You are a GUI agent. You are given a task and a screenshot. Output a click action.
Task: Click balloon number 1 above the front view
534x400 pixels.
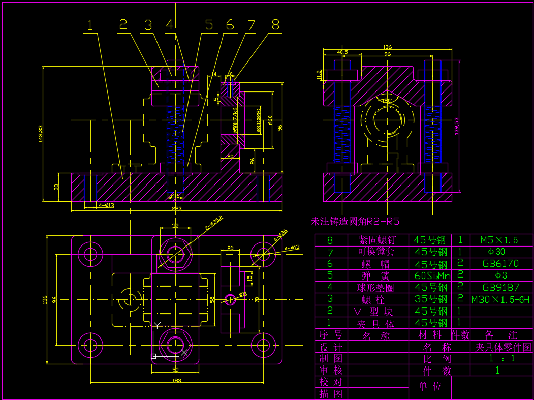(x=90, y=25)
